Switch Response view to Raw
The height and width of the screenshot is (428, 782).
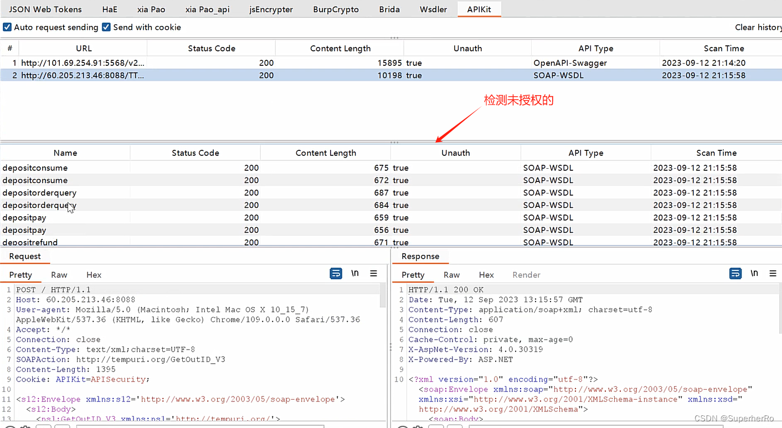pos(452,275)
